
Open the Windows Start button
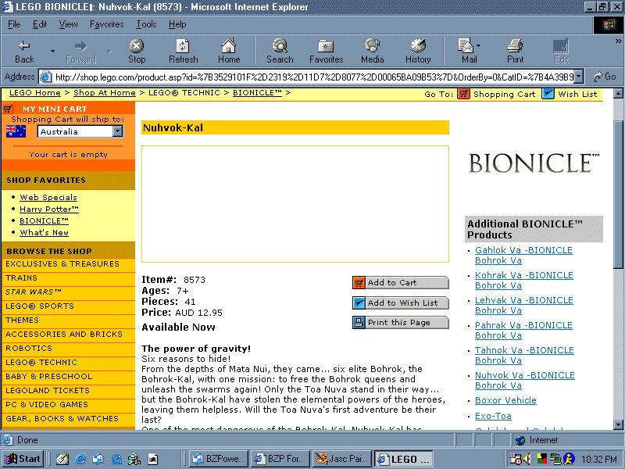click(x=23, y=459)
